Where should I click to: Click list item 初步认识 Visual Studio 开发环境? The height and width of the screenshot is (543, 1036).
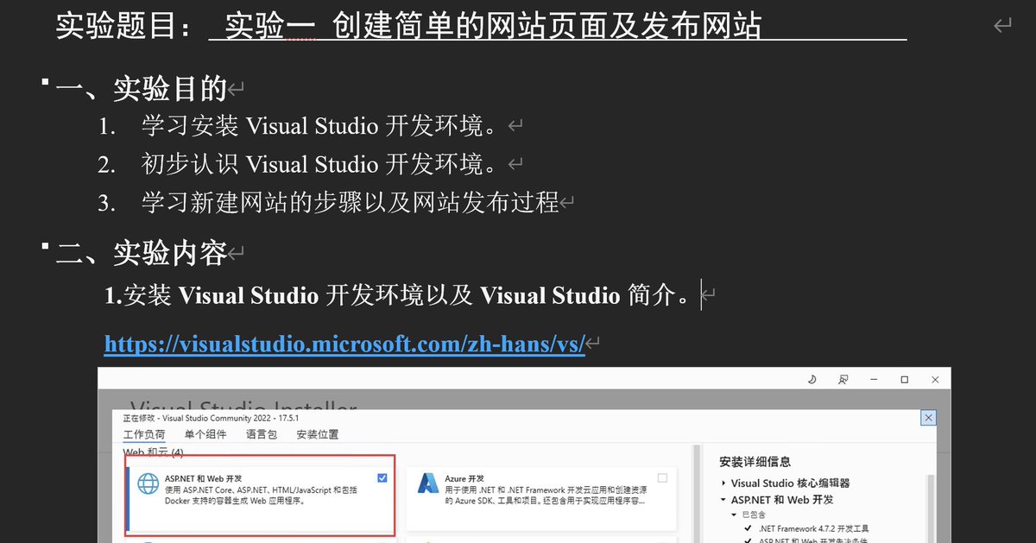coord(319,164)
